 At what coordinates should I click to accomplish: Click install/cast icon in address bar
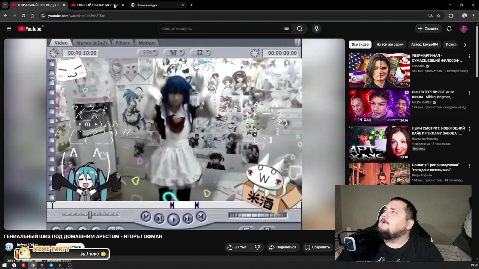point(430,16)
